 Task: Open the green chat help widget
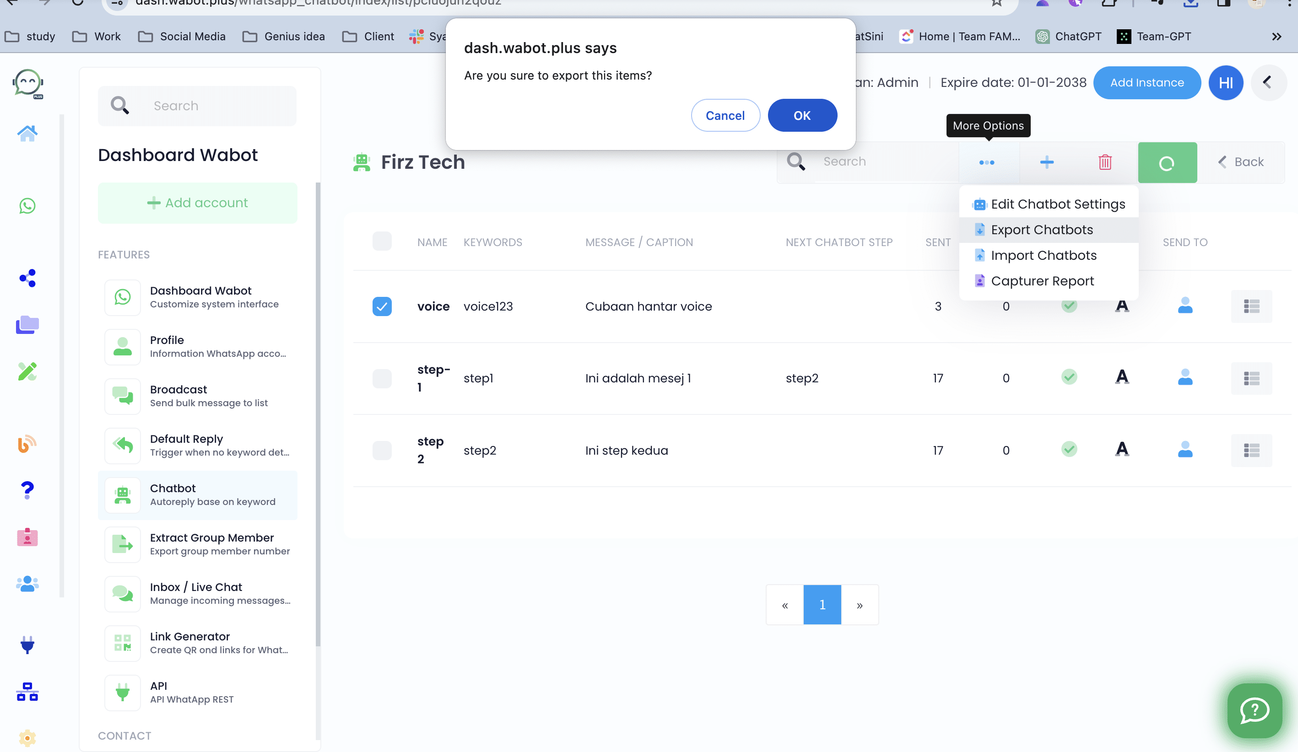coord(1254,711)
